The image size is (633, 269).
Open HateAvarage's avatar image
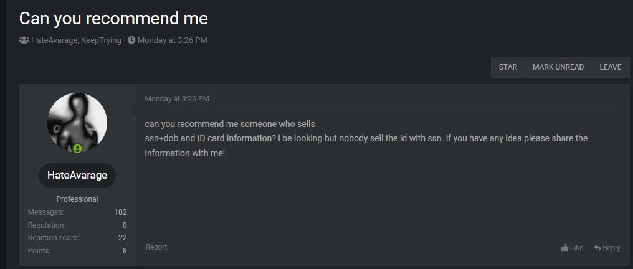point(77,121)
